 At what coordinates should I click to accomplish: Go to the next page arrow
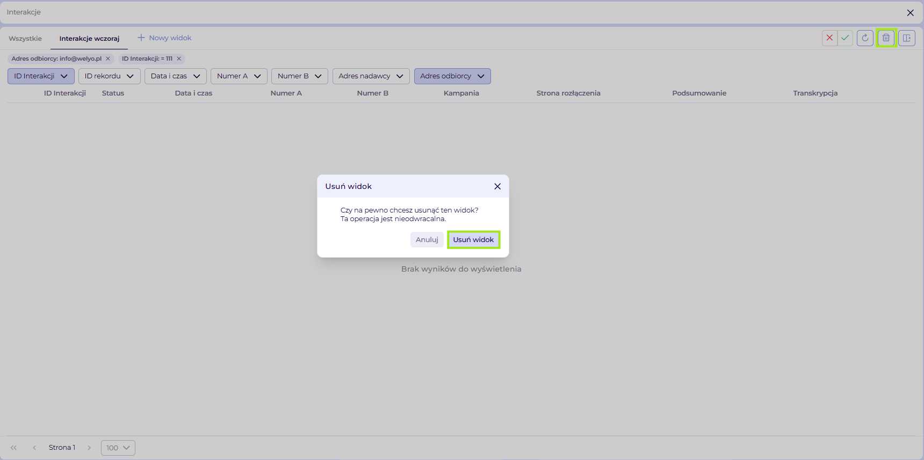coord(89,448)
